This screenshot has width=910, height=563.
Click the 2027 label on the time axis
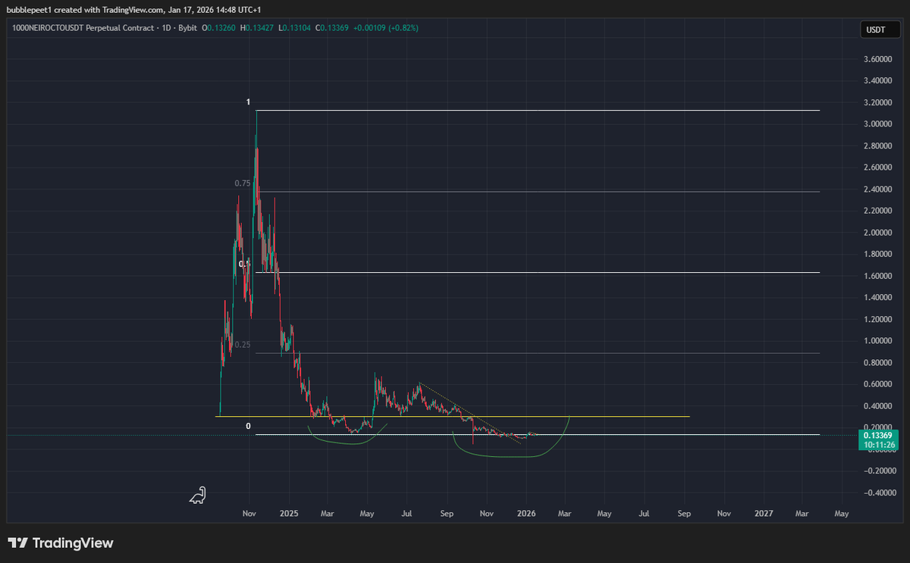click(x=764, y=513)
